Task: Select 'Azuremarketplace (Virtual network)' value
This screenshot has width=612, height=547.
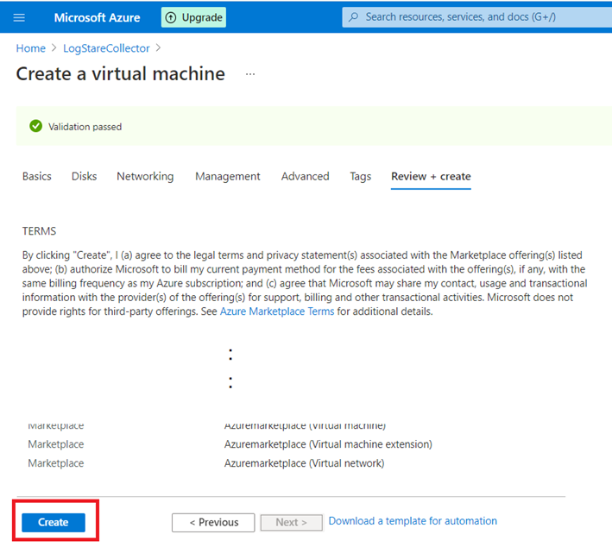Action: click(x=305, y=463)
